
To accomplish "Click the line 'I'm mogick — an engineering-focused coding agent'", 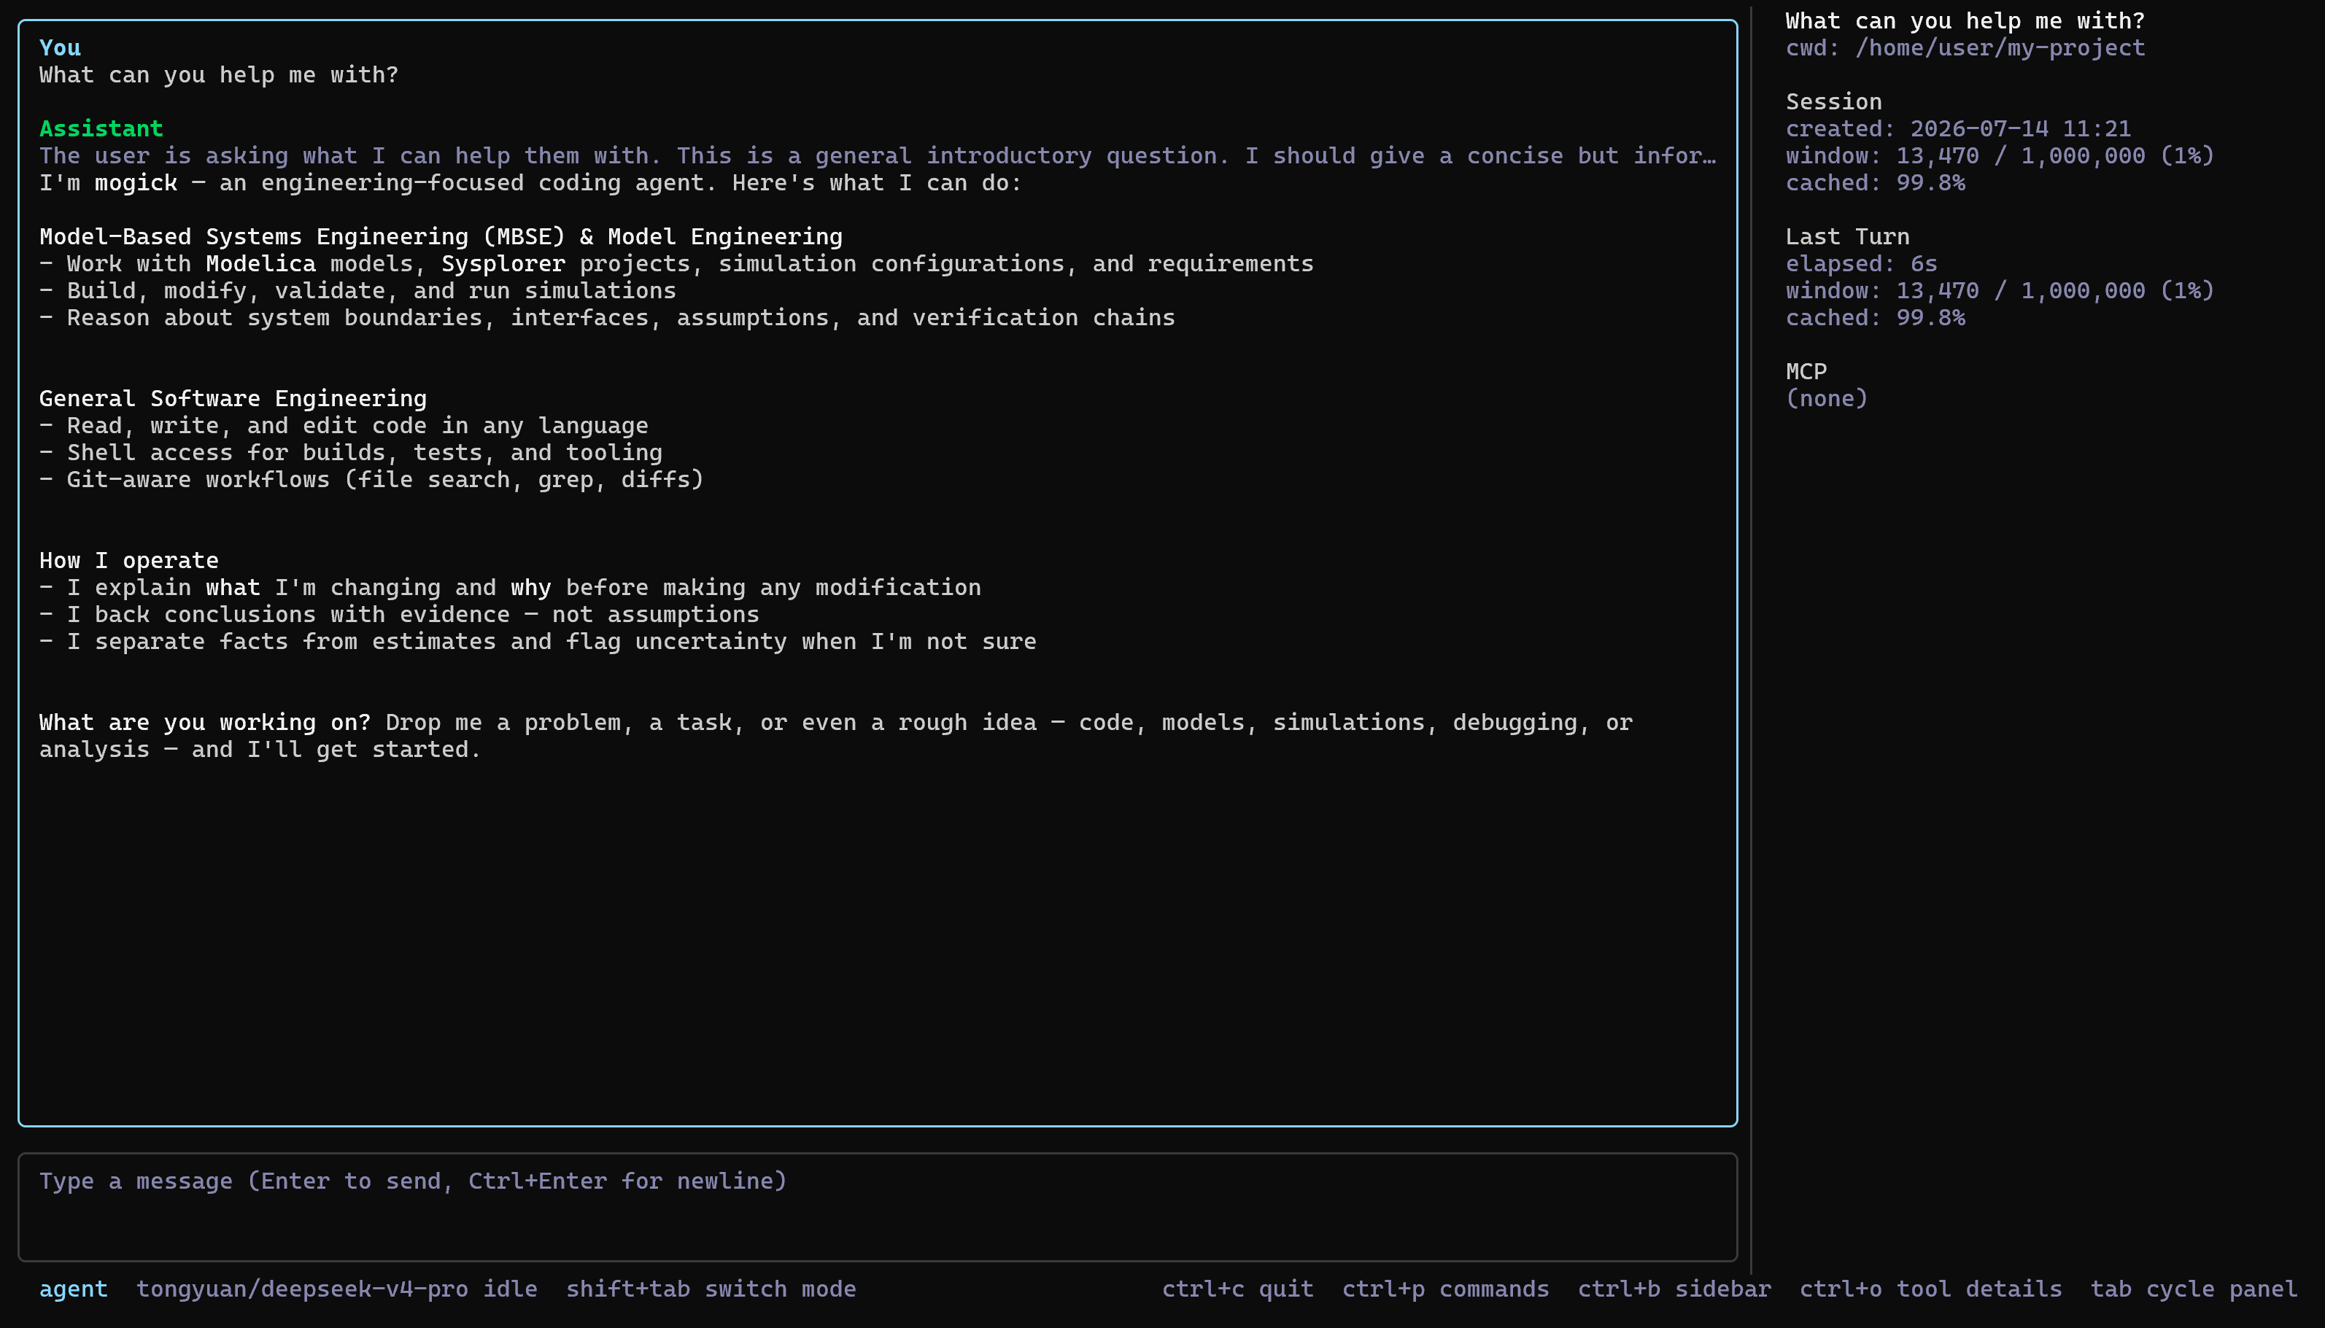I will coord(530,182).
